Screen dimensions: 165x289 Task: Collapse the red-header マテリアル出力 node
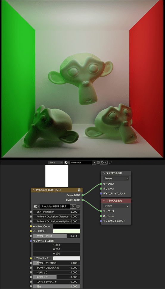point(104,200)
